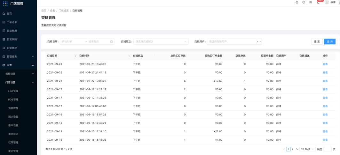Click the 日常缴款 sidebar icon
Viewport: 340px width, 155px height.
coord(4,48)
